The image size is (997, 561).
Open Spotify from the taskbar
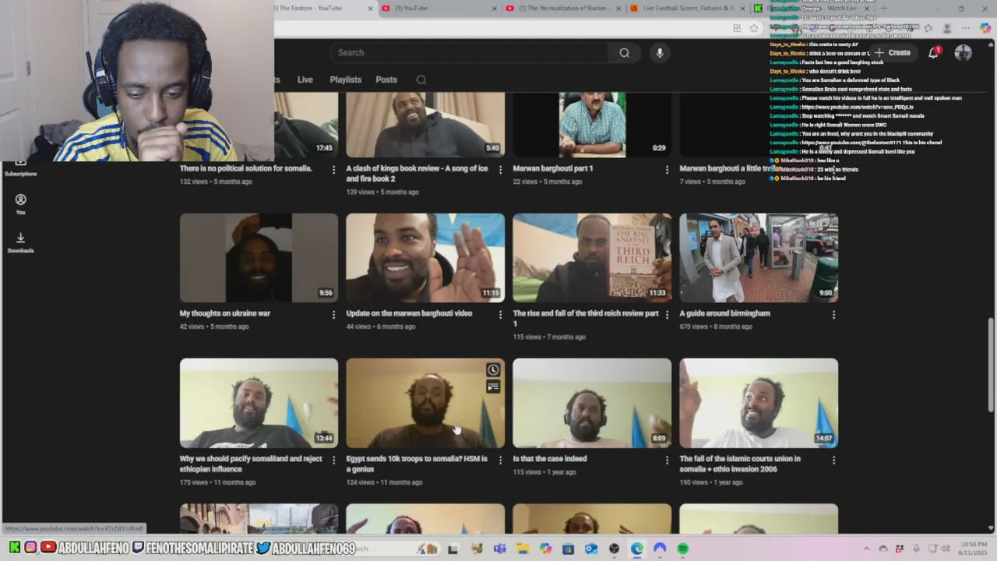[x=683, y=549]
